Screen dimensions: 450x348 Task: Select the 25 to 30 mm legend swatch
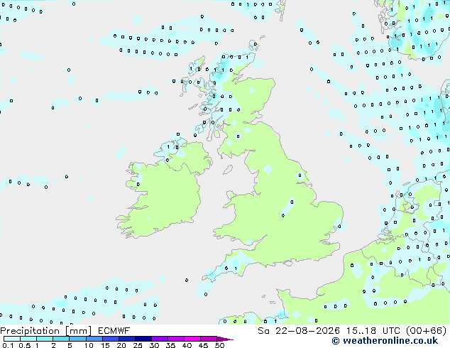point(143,339)
